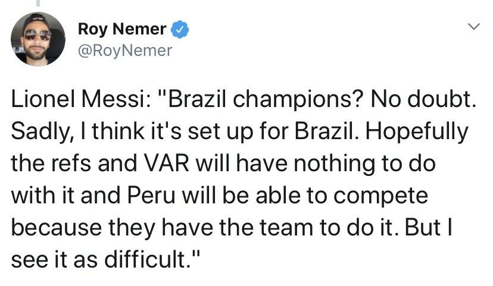Click the word "Peru" in tweet
The width and height of the screenshot is (493, 286).
point(151,195)
